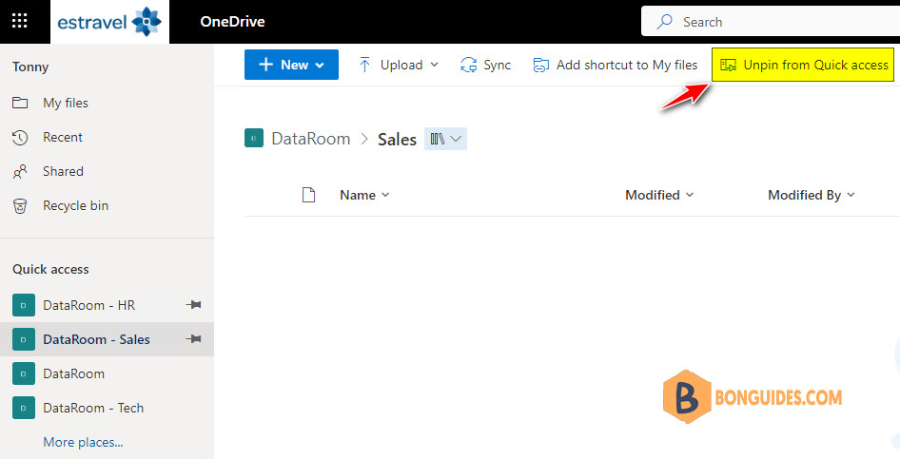The height and width of the screenshot is (459, 900).
Task: Click the Add shortcut folder icon
Action: (x=540, y=66)
